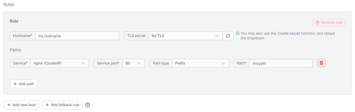This screenshot has height=112, width=355.
Task: Click the reload TLS secrets refresh icon
Action: click(228, 35)
